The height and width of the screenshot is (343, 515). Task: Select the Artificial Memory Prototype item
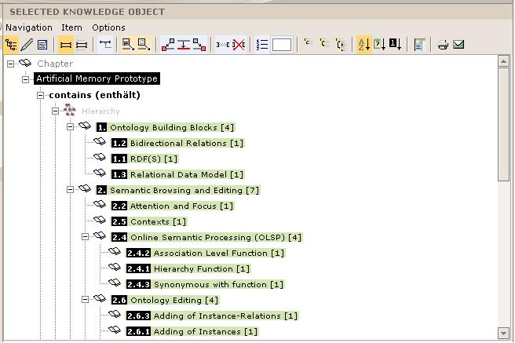(97, 78)
